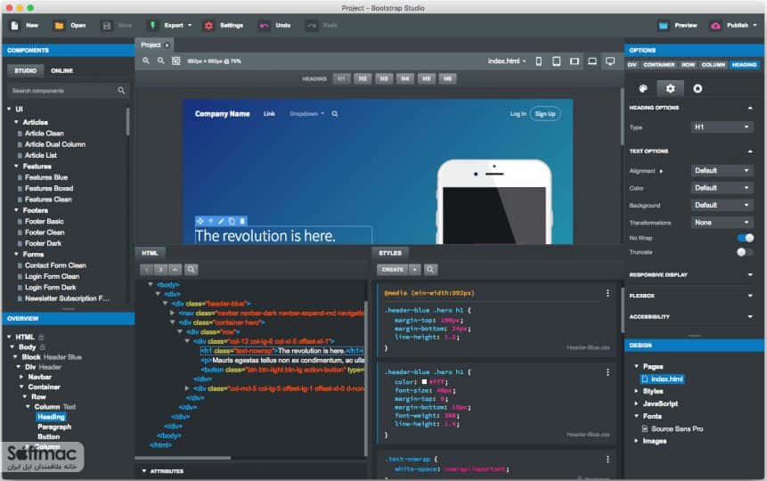This screenshot has height=481, width=767.
Task: Click the New file icon in toolbar
Action: pos(14,26)
